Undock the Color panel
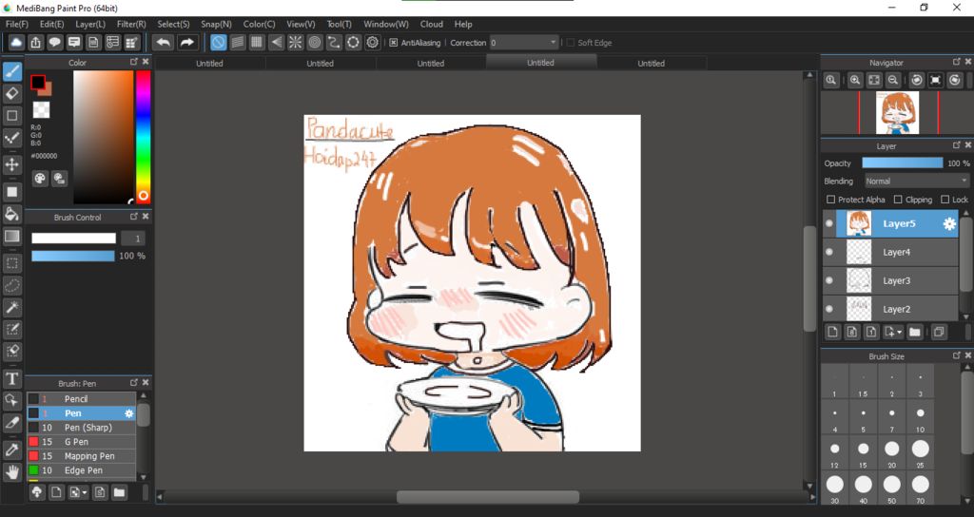 coord(133,62)
